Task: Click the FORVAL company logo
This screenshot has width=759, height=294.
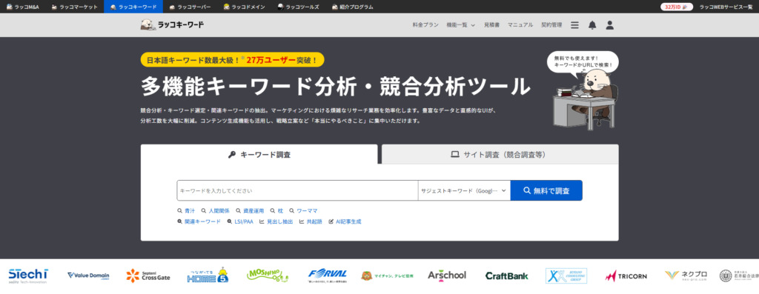Action: [327, 275]
